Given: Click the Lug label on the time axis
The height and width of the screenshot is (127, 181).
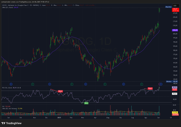Looking at the screenshot, I should tap(133, 117).
